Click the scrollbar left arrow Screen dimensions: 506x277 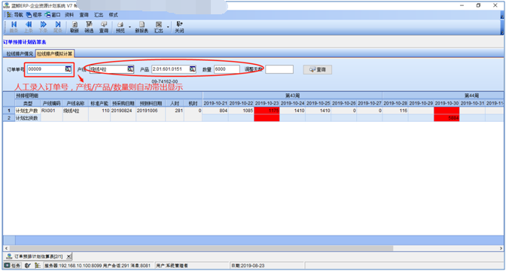(6, 248)
